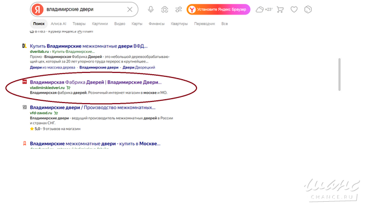Click snippet 'Розничный интернет магазин в москве и МО'
The image size is (374, 219).
tap(128, 93)
